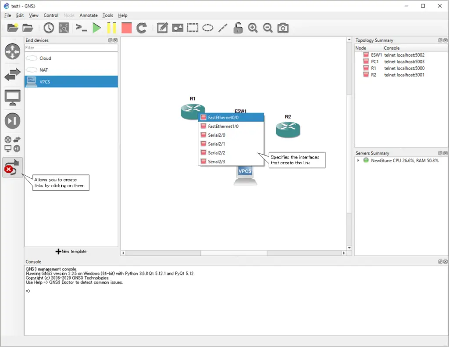449x347 pixels.
Task: Select ESW1 in Topology Summary
Action: pos(401,55)
